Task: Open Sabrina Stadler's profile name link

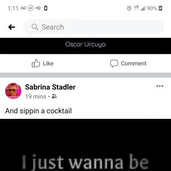Action: pos(50,87)
